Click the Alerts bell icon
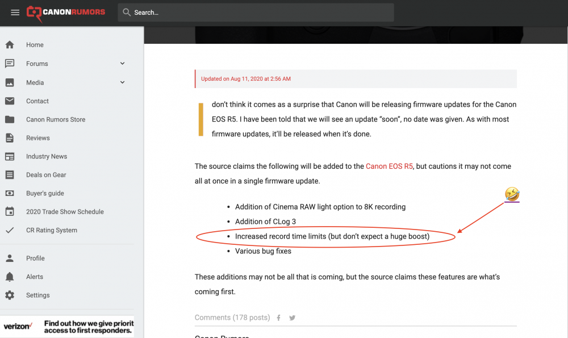Image resolution: width=568 pixels, height=338 pixels. (10, 277)
